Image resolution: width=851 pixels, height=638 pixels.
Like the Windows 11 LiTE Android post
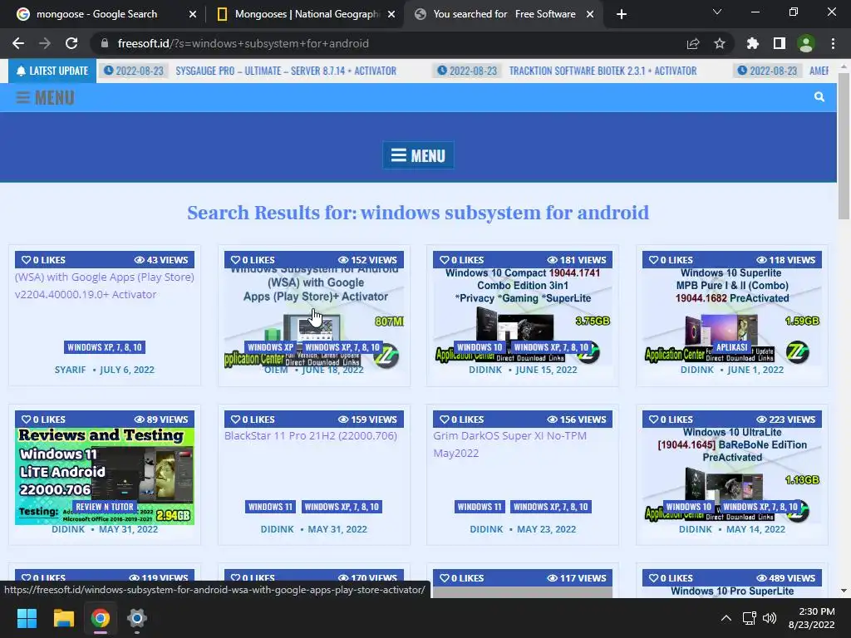(43, 420)
